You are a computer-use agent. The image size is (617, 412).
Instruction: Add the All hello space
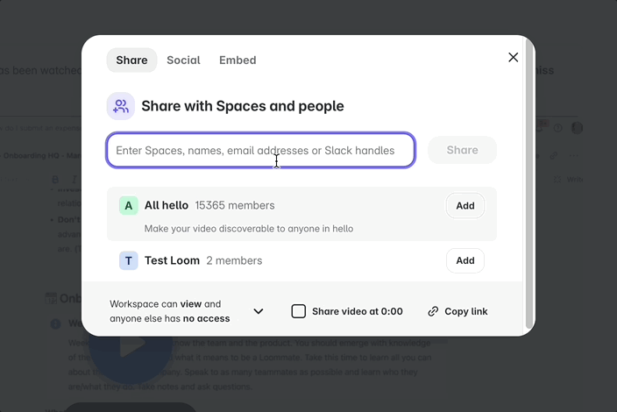465,206
